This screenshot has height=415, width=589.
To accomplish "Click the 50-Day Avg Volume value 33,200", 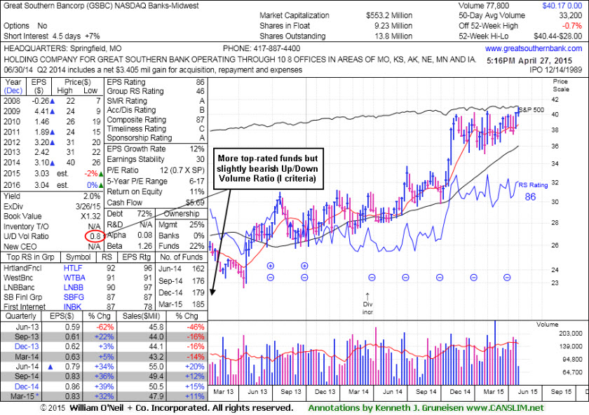I will pos(571,15).
